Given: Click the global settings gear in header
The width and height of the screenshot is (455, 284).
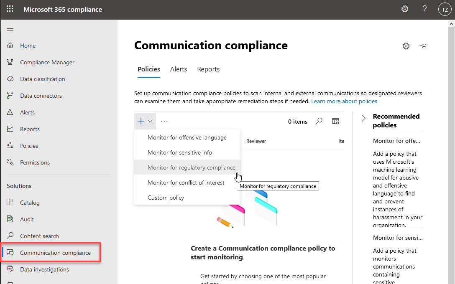Looking at the screenshot, I should pos(404,9).
